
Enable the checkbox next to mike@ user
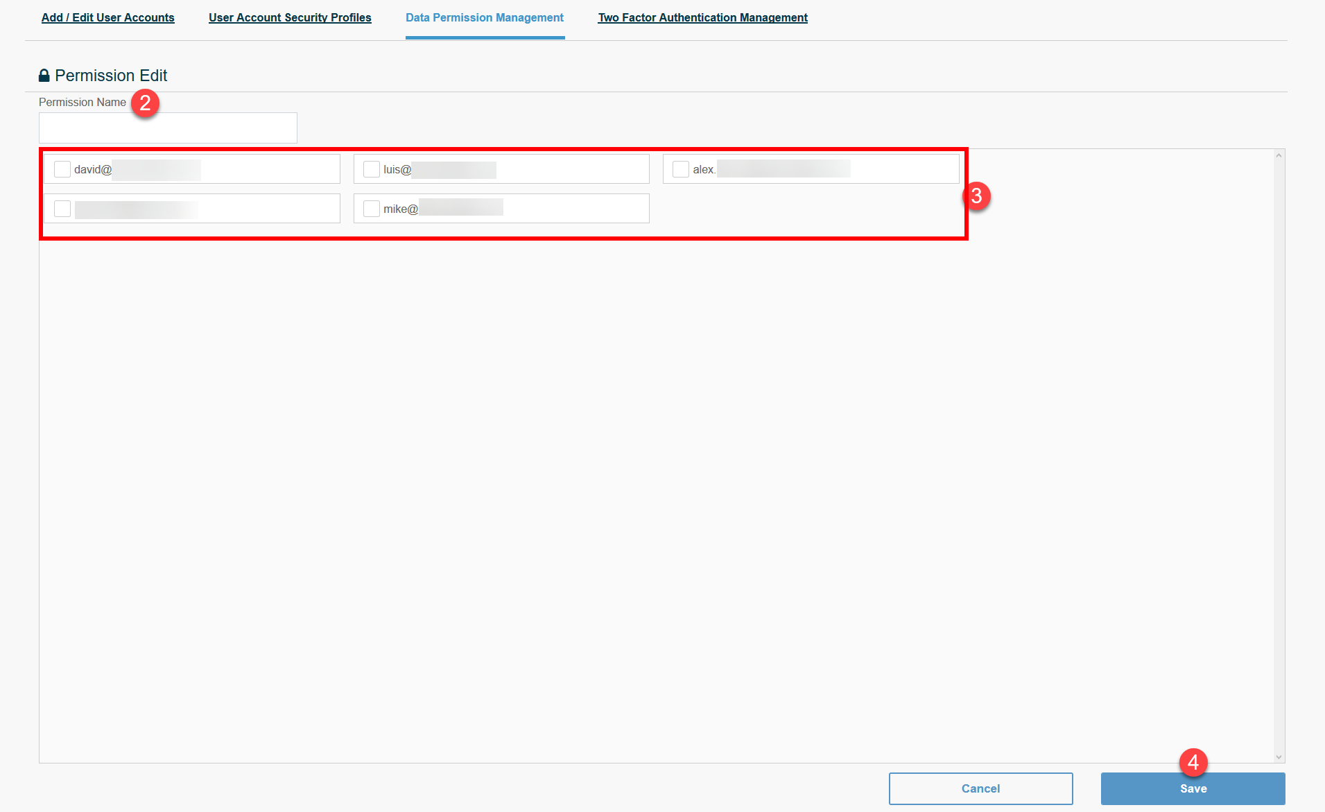[371, 208]
